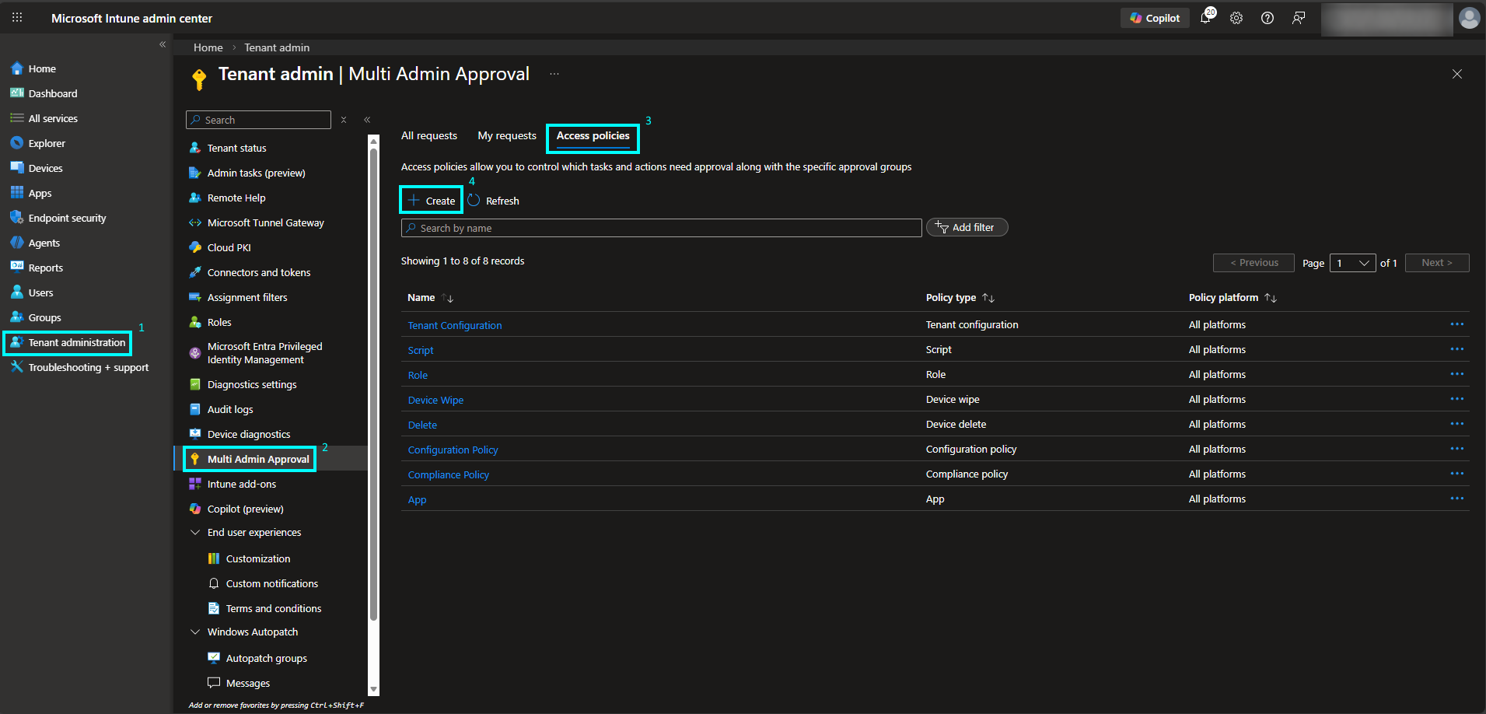Click the Search by name field
The image size is (1486, 714).
(x=662, y=228)
